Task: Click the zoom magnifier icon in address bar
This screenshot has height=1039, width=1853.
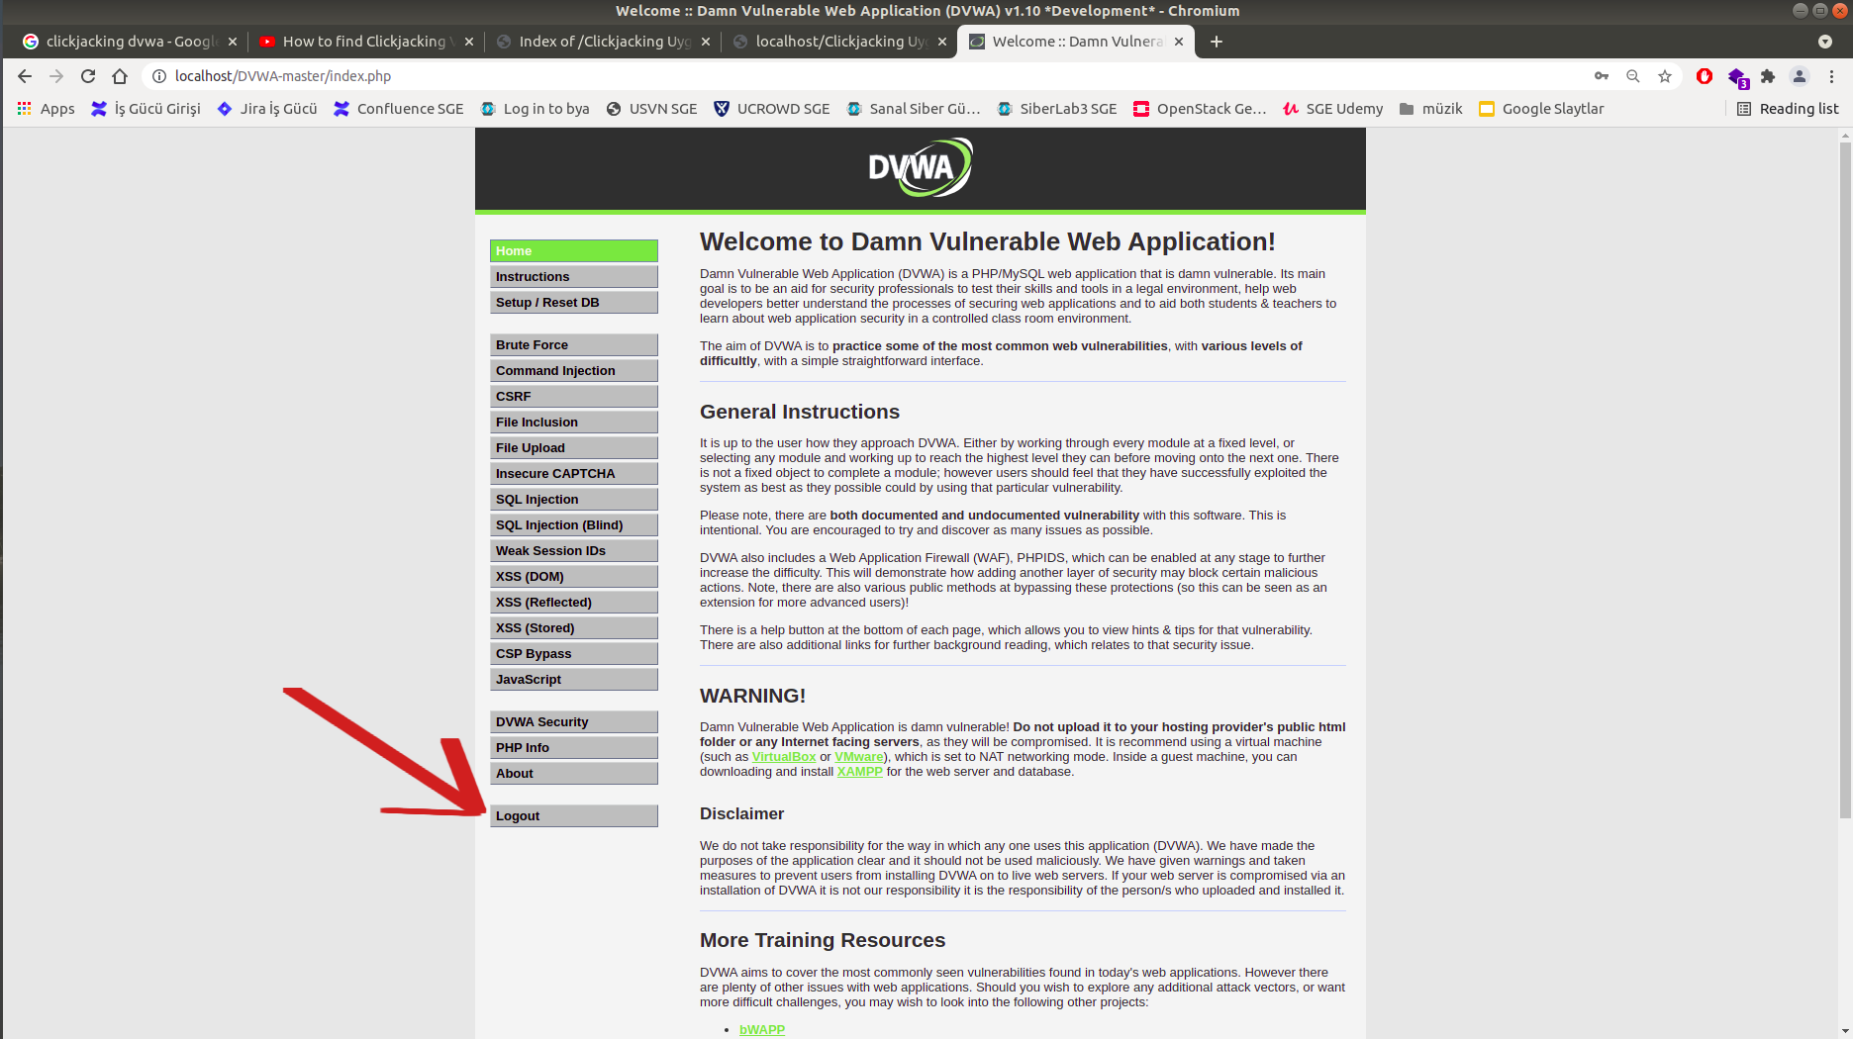Action: tap(1633, 76)
